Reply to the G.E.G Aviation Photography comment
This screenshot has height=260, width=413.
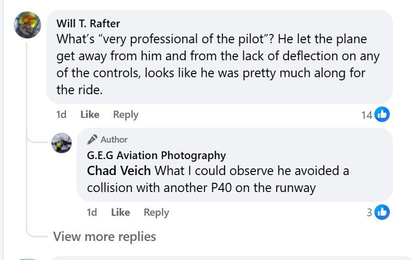pyautogui.click(x=156, y=212)
